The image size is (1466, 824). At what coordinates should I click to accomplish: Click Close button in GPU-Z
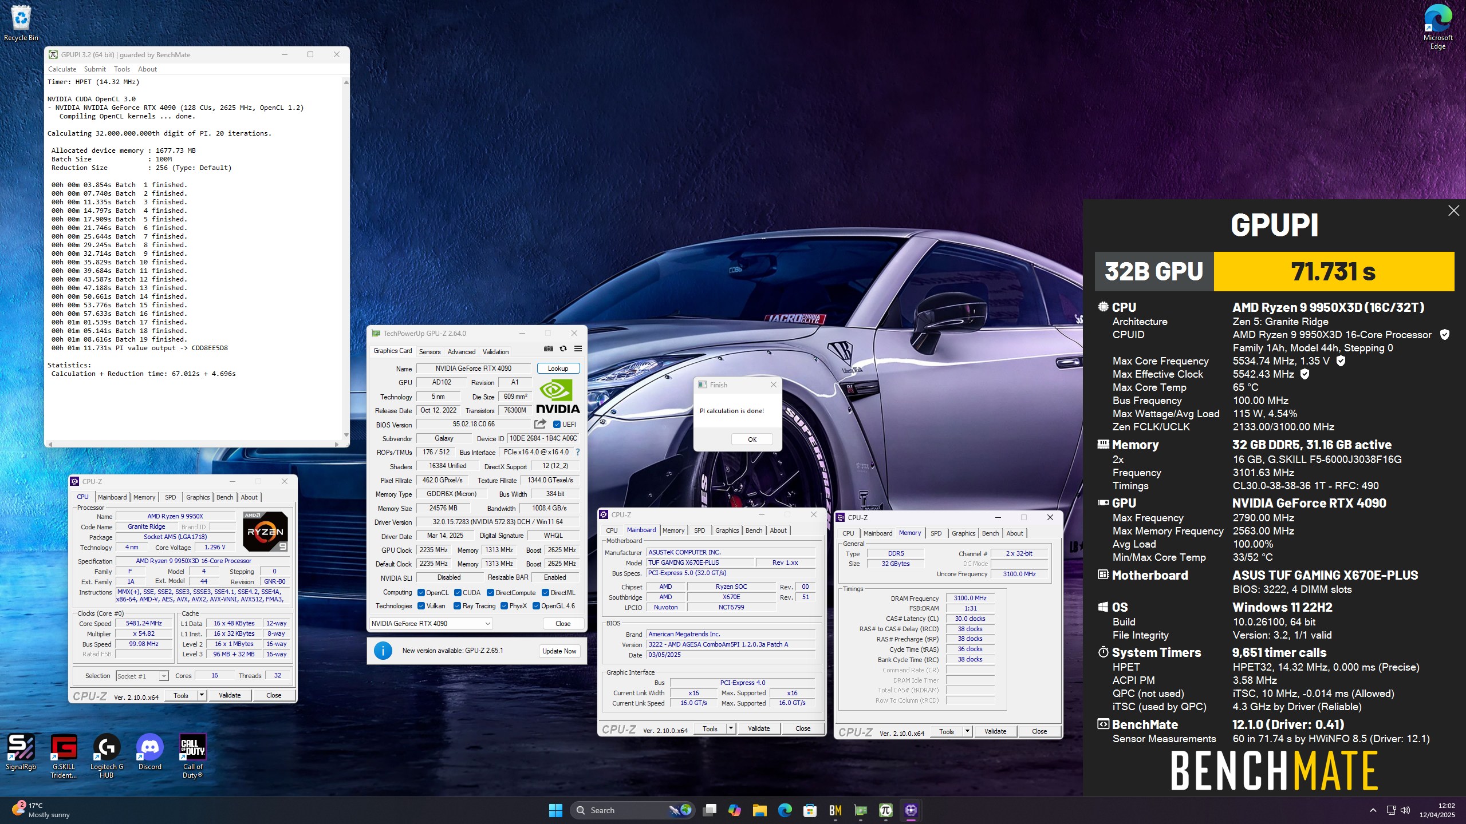click(x=563, y=624)
